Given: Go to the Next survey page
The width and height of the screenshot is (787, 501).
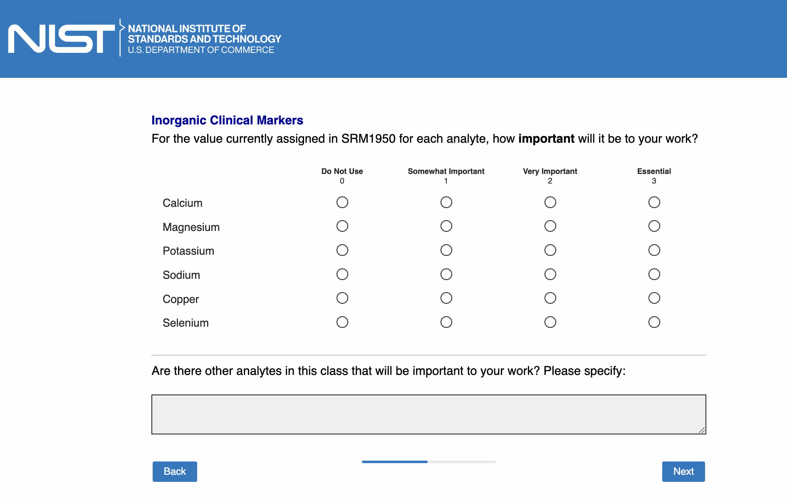Looking at the screenshot, I should pyautogui.click(x=683, y=471).
